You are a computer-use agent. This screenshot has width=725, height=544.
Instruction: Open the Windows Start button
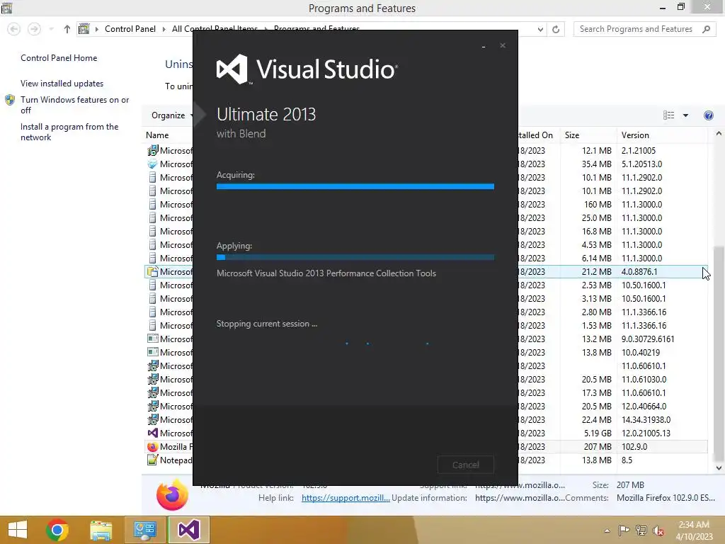click(x=18, y=530)
